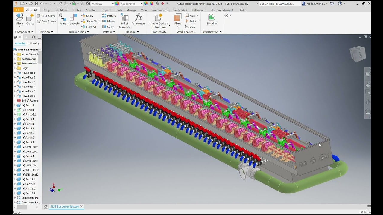Open the File menu
Screen dimensions: 383x215
[18, 10]
